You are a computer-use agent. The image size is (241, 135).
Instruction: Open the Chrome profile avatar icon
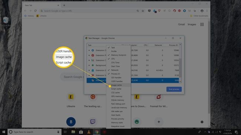click(202, 11)
